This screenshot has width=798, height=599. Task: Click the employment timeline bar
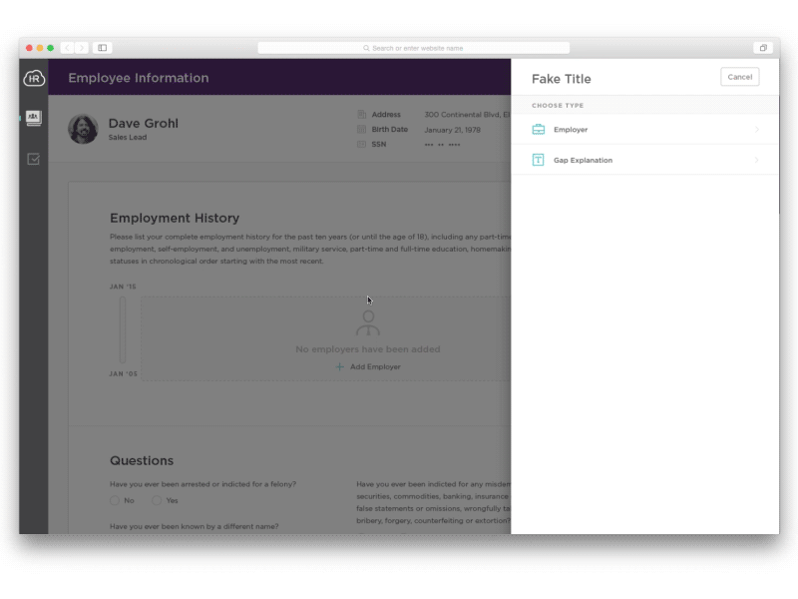[x=123, y=329]
